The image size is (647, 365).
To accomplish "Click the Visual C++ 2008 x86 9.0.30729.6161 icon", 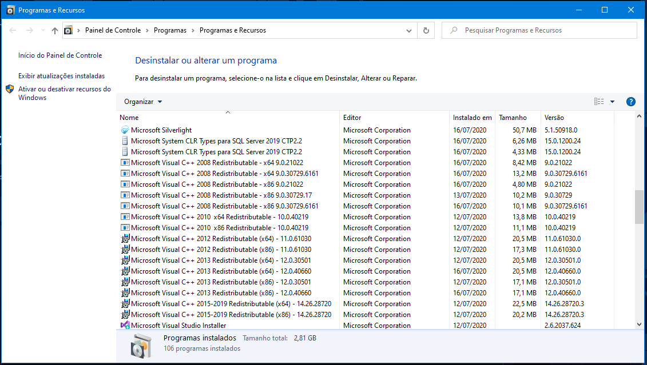I will (125, 206).
